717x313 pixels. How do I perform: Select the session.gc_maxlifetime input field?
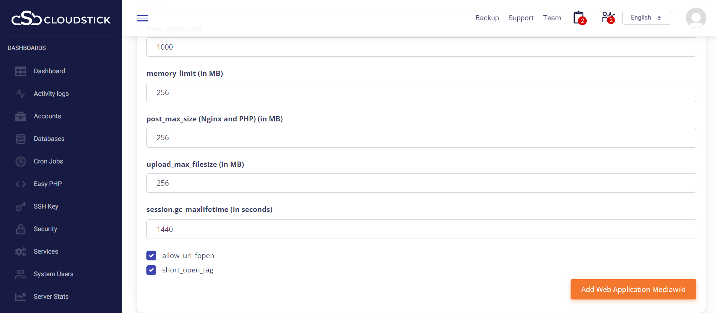click(x=421, y=229)
